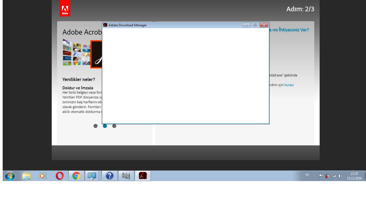Open the clock showing 17:37
Screen dimensions: 366x206
[x=354, y=176]
